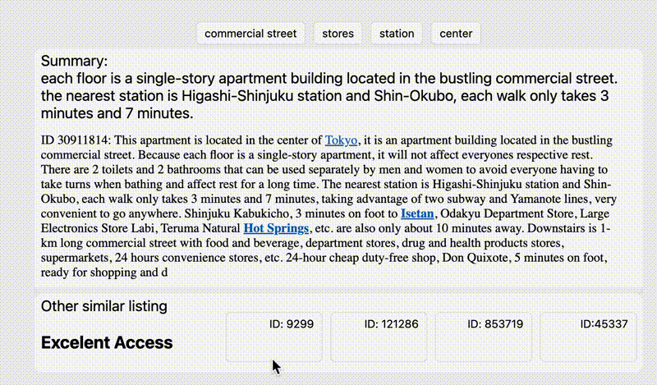Select the "stores" tag button
The width and height of the screenshot is (657, 385).
coord(338,34)
